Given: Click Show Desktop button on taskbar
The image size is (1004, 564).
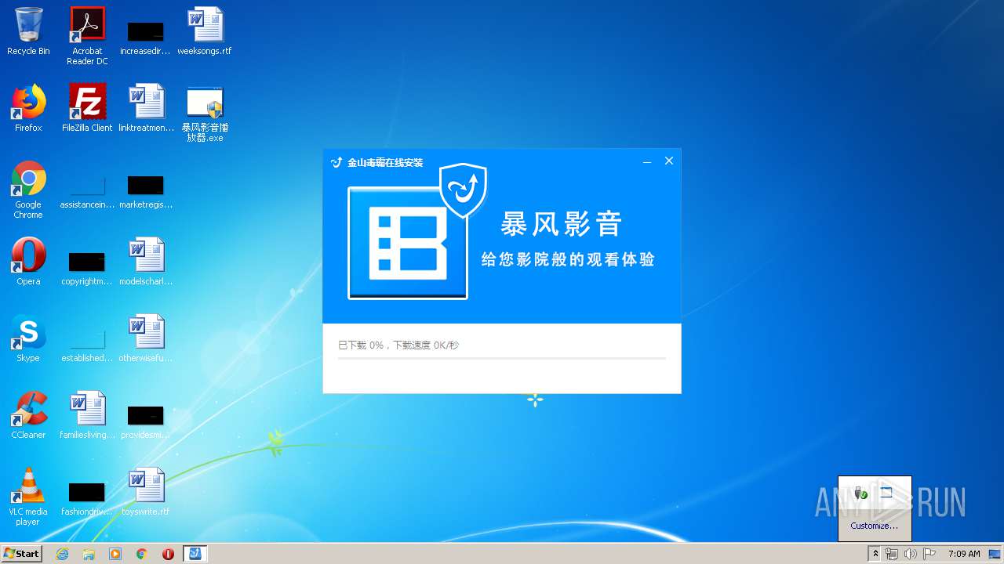Looking at the screenshot, I should tap(995, 554).
